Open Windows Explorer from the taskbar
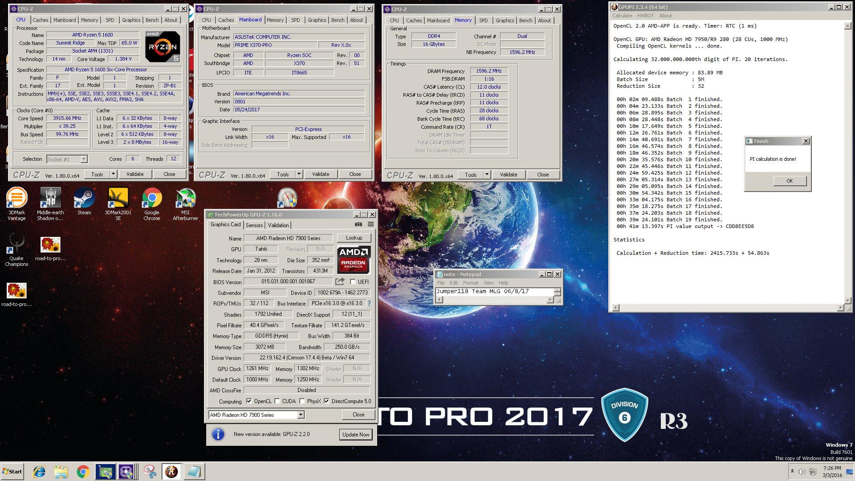 (x=61, y=472)
